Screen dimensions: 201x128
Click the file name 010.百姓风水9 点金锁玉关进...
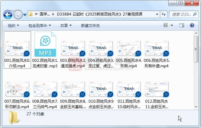pos(101,104)
